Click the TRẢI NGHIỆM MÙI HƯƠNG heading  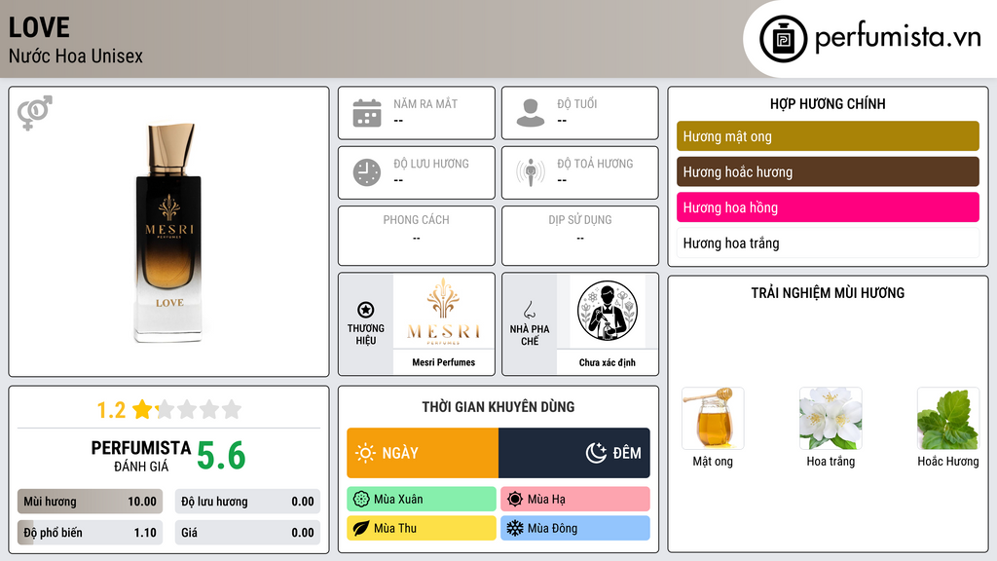pyautogui.click(x=828, y=293)
